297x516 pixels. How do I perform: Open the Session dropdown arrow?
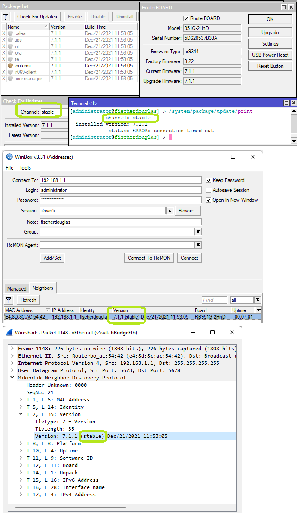point(170,211)
